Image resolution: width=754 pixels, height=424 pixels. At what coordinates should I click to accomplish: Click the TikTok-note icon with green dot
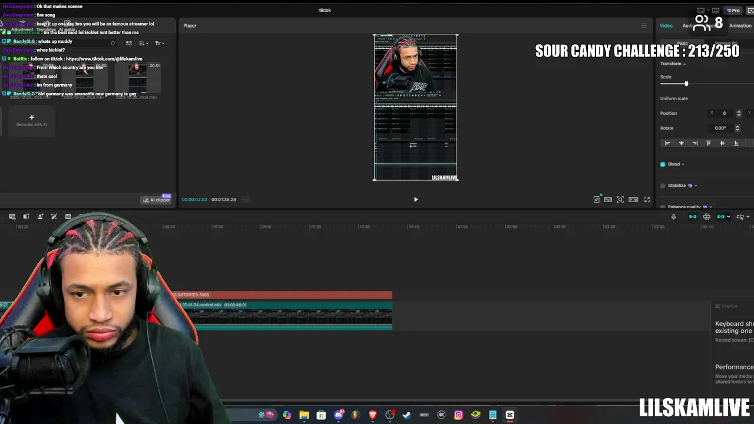click(x=597, y=199)
